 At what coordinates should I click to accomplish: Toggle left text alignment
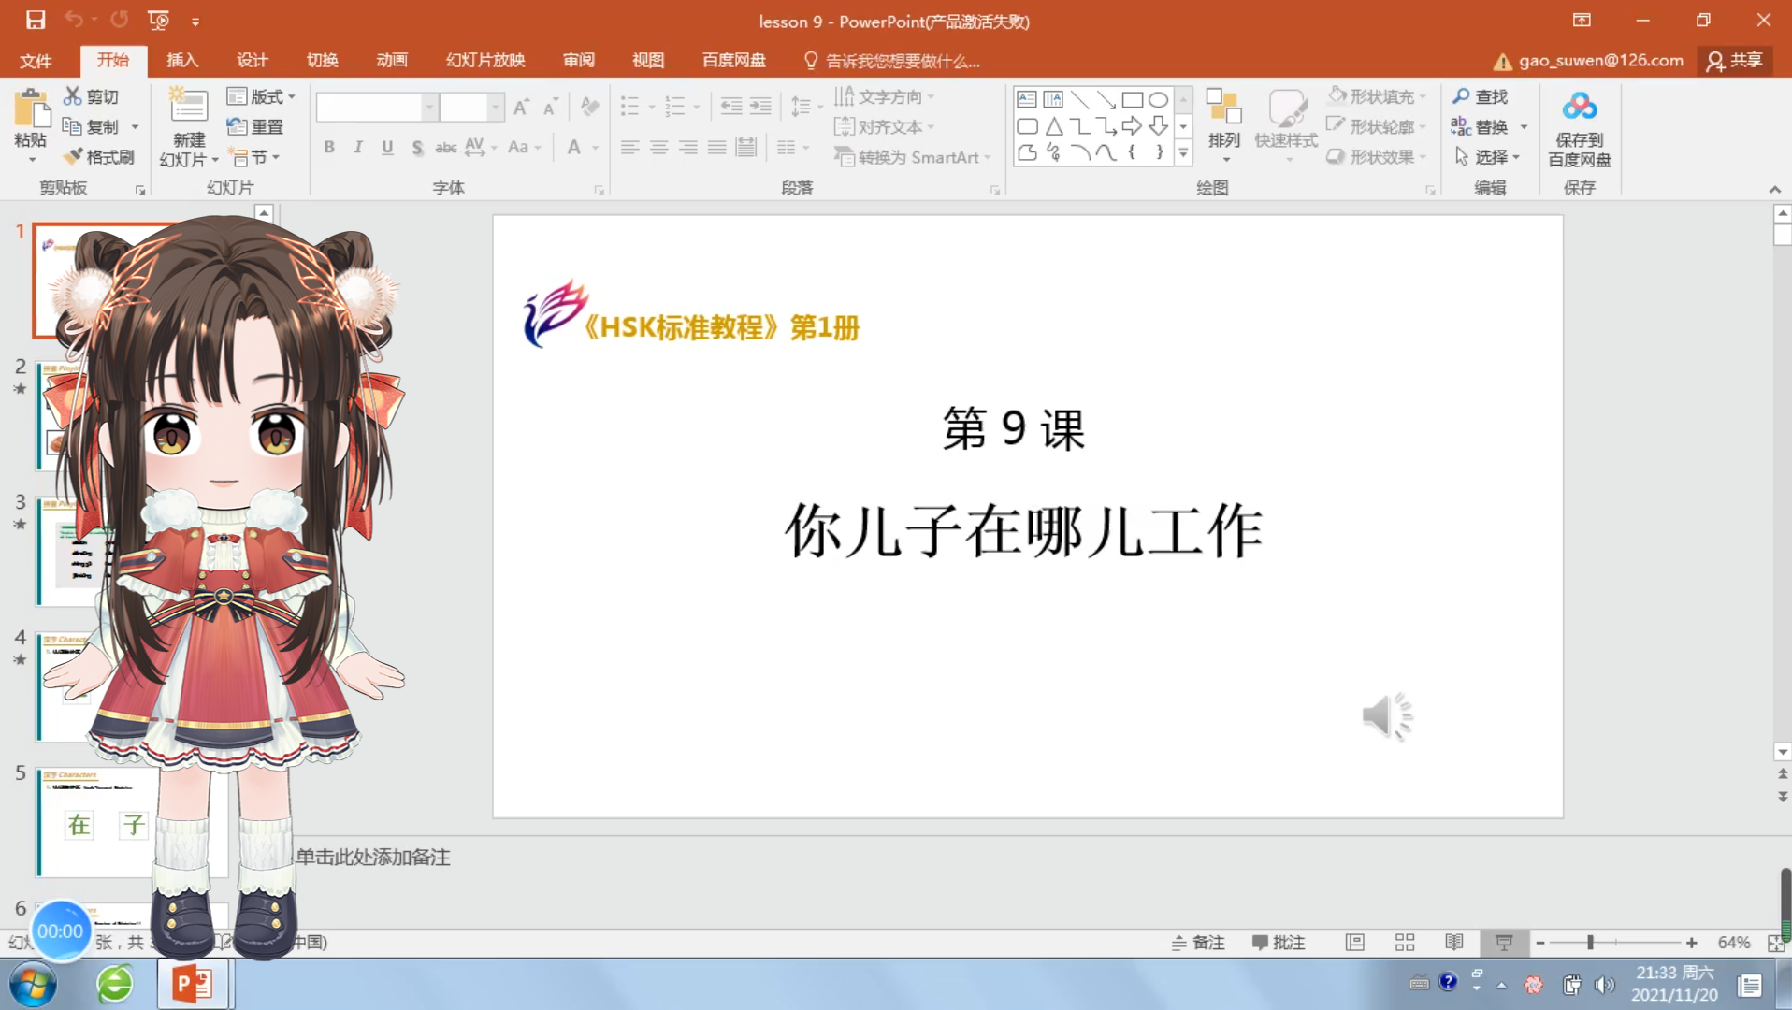click(x=629, y=147)
